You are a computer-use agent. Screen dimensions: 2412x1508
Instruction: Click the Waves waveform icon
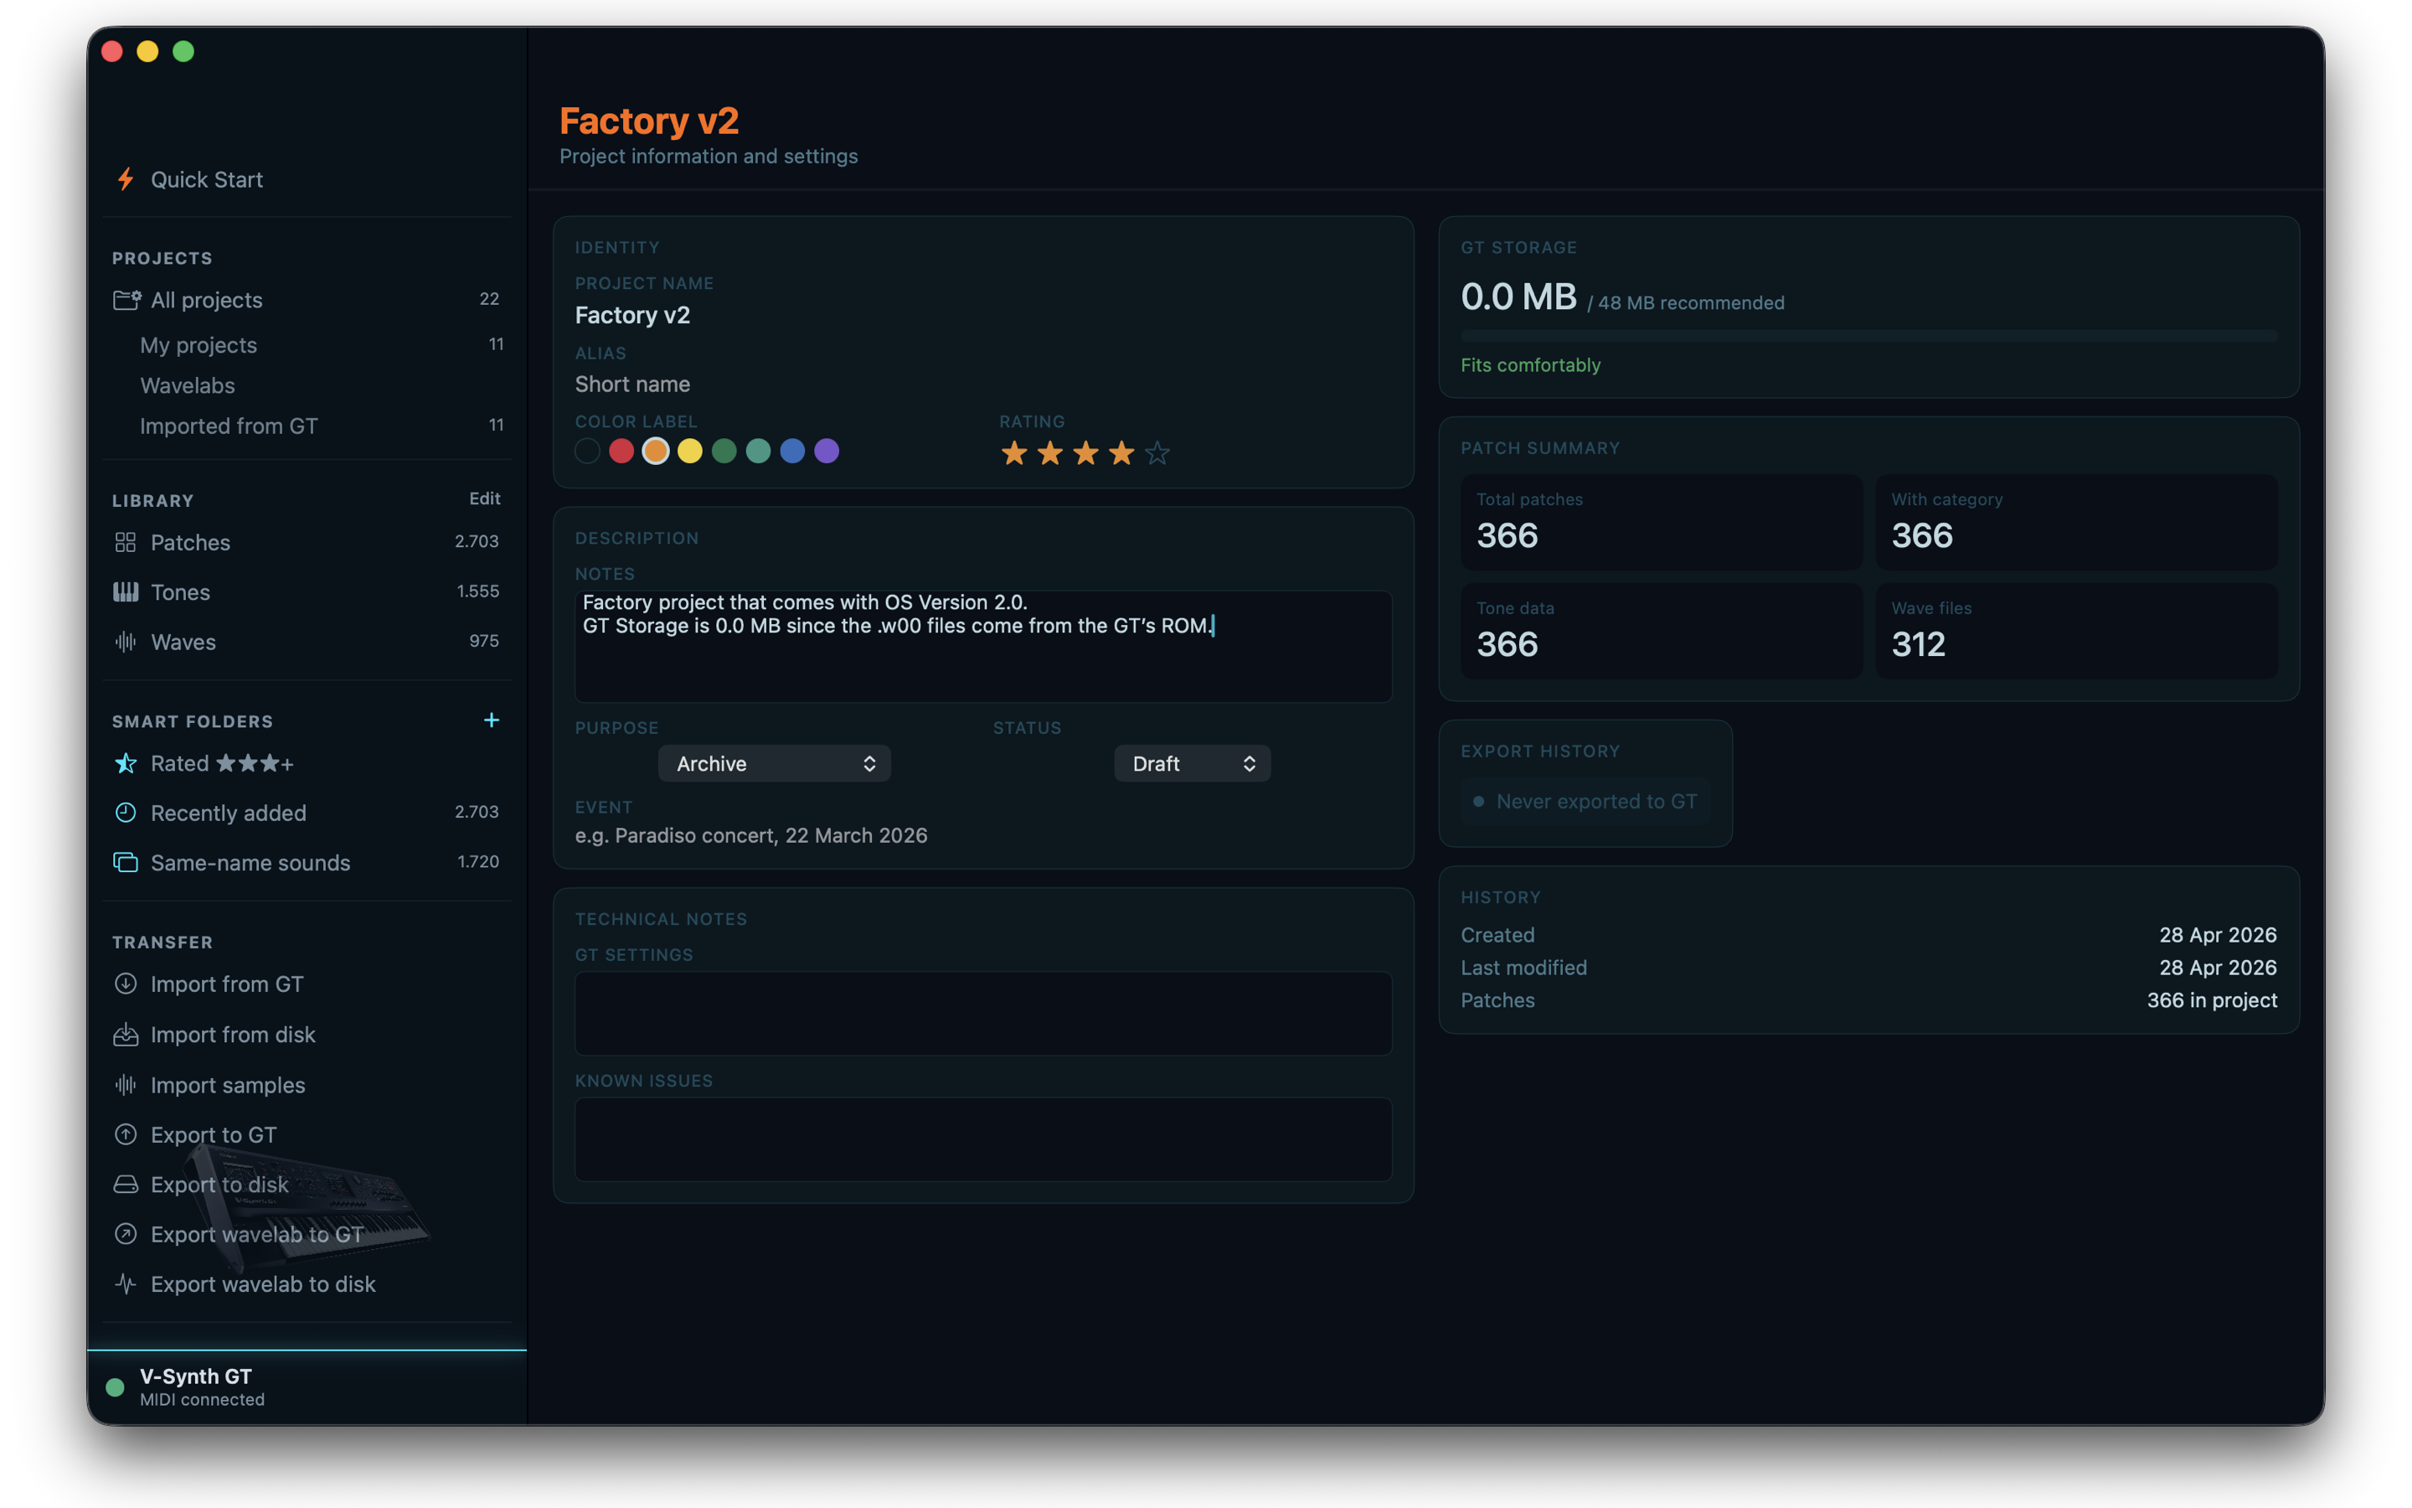pyautogui.click(x=126, y=643)
